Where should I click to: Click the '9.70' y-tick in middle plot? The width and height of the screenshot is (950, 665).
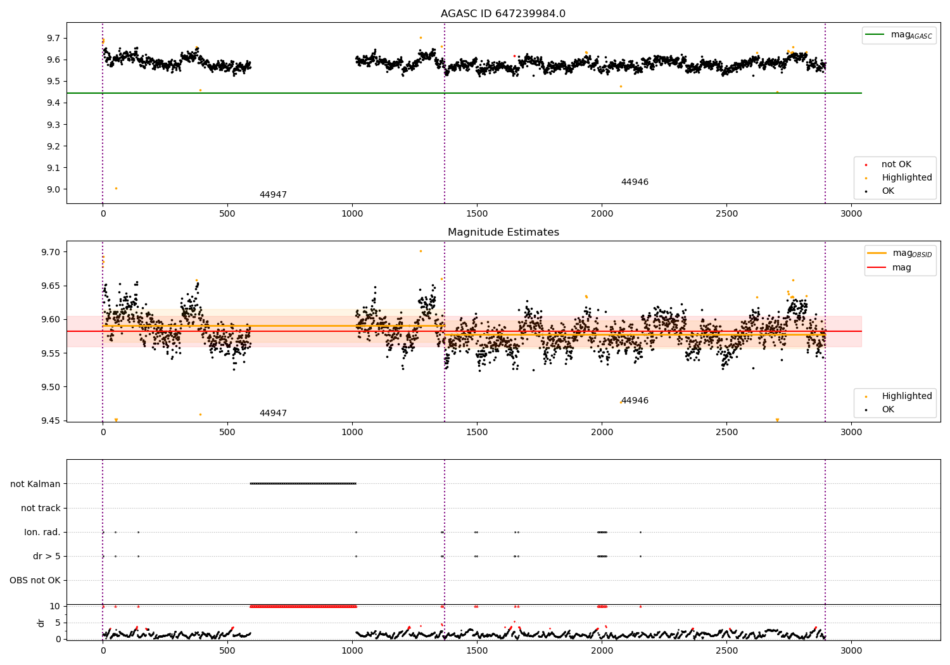point(51,252)
